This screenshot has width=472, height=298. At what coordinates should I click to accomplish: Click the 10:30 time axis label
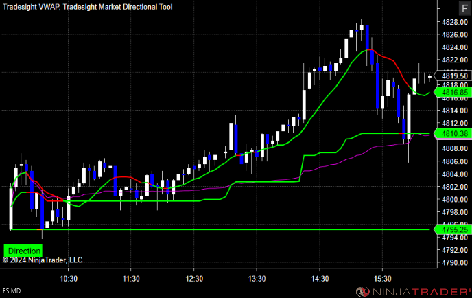(69, 279)
